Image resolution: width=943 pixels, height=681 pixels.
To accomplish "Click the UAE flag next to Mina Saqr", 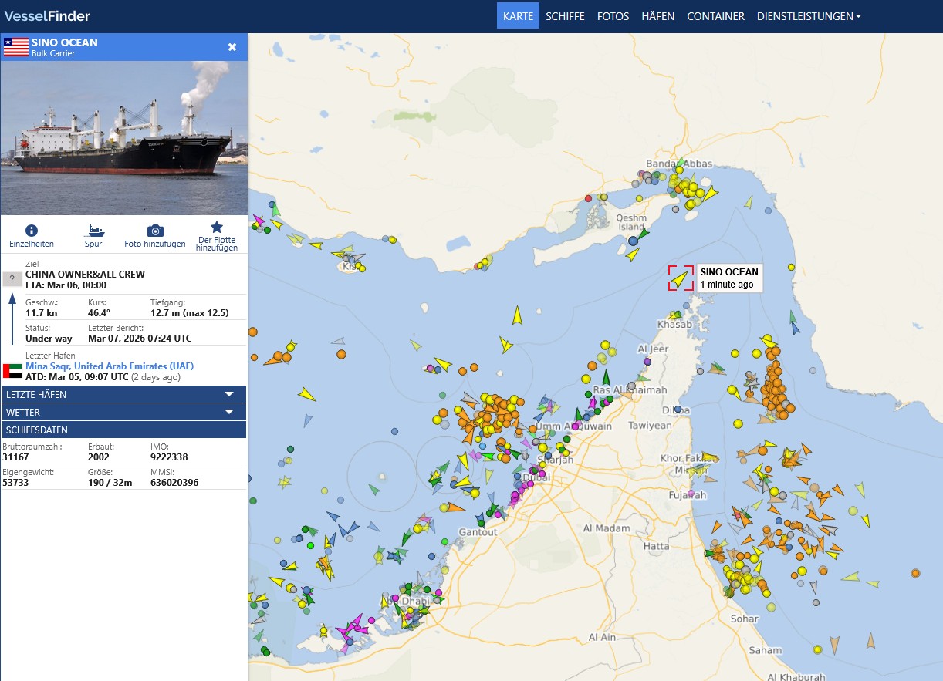I will click(x=13, y=371).
